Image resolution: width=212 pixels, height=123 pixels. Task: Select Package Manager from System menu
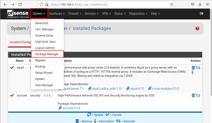[x=47, y=54]
